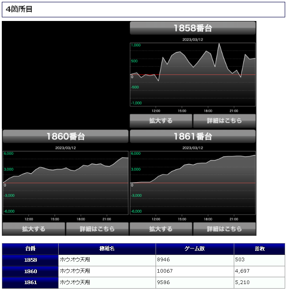The height and width of the screenshot is (290, 287).
Task: Click the 6,000 axis label on the 1860 graph
Action: (x=9, y=154)
